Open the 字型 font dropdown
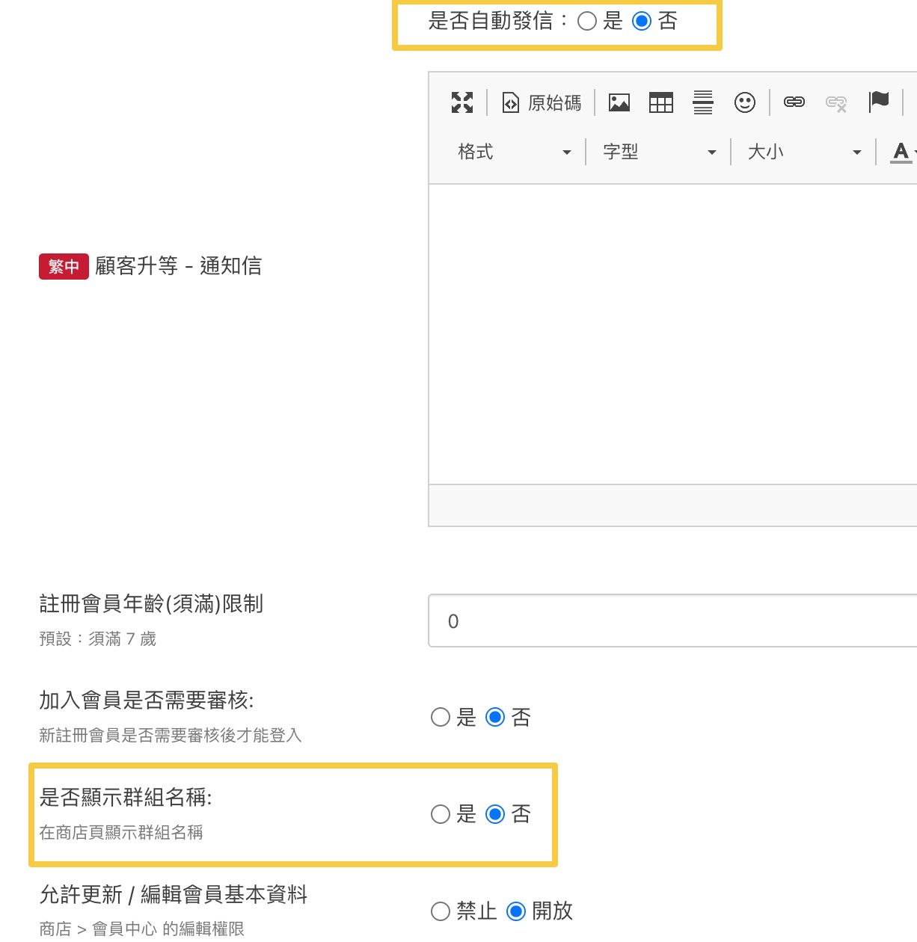Image resolution: width=917 pixels, height=942 pixels. (x=659, y=152)
